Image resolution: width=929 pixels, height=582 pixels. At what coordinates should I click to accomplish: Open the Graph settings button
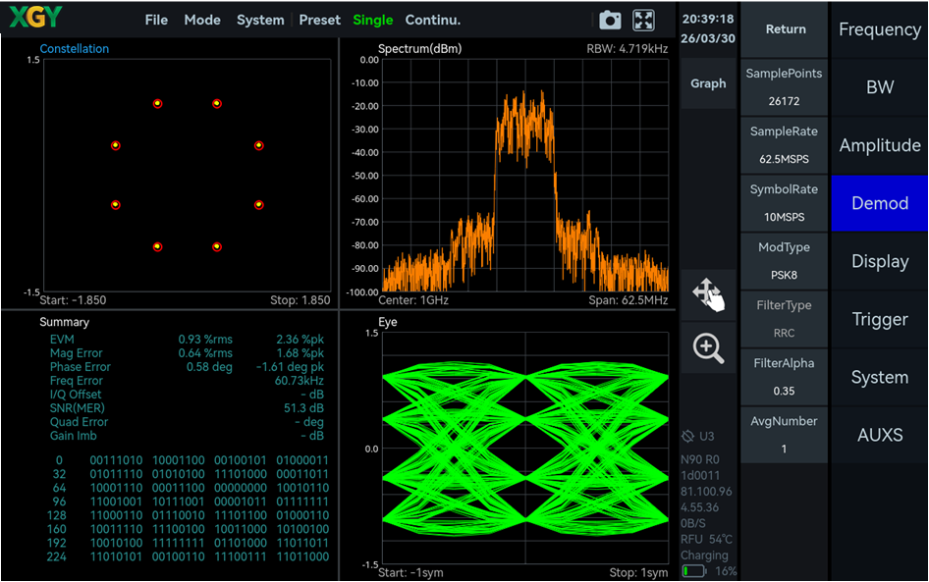(708, 83)
